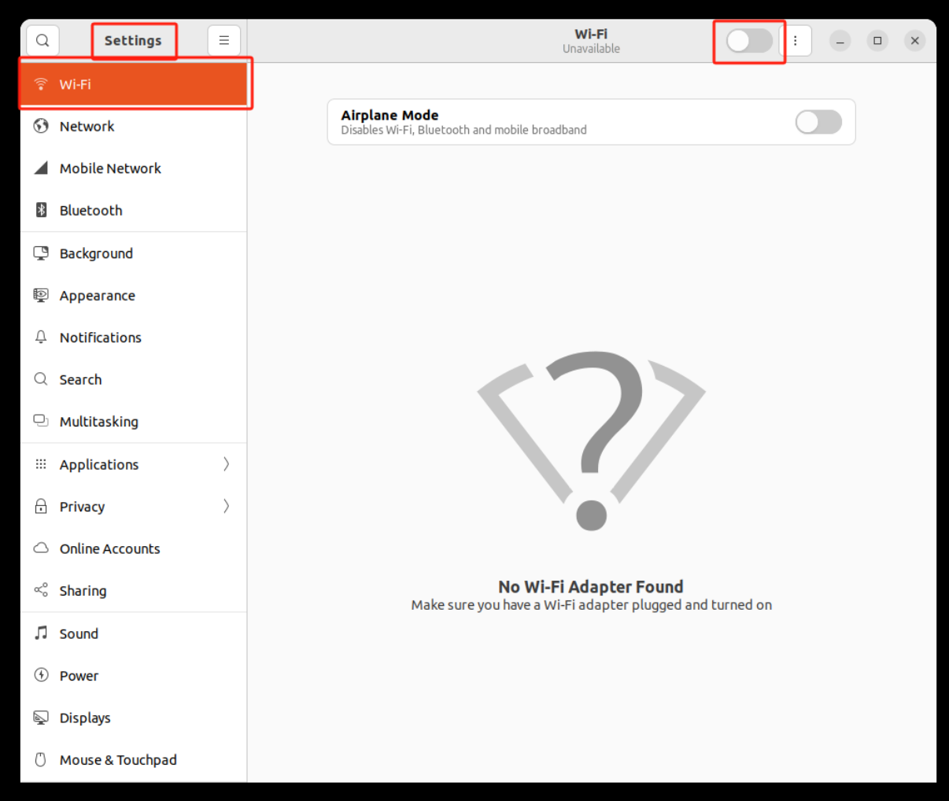Viewport: 949px width, 801px height.
Task: Click the Sharing icon in sidebar
Action: tap(41, 590)
